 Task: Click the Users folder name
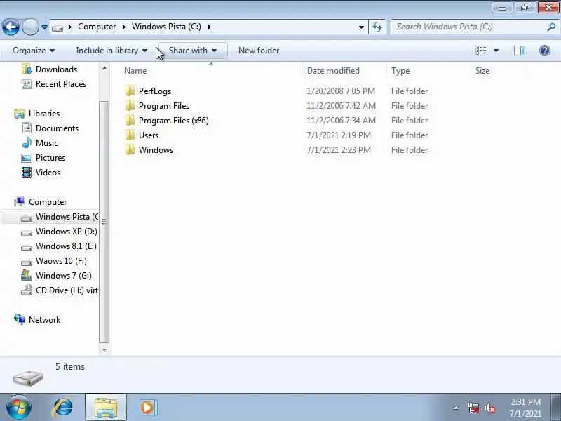149,135
